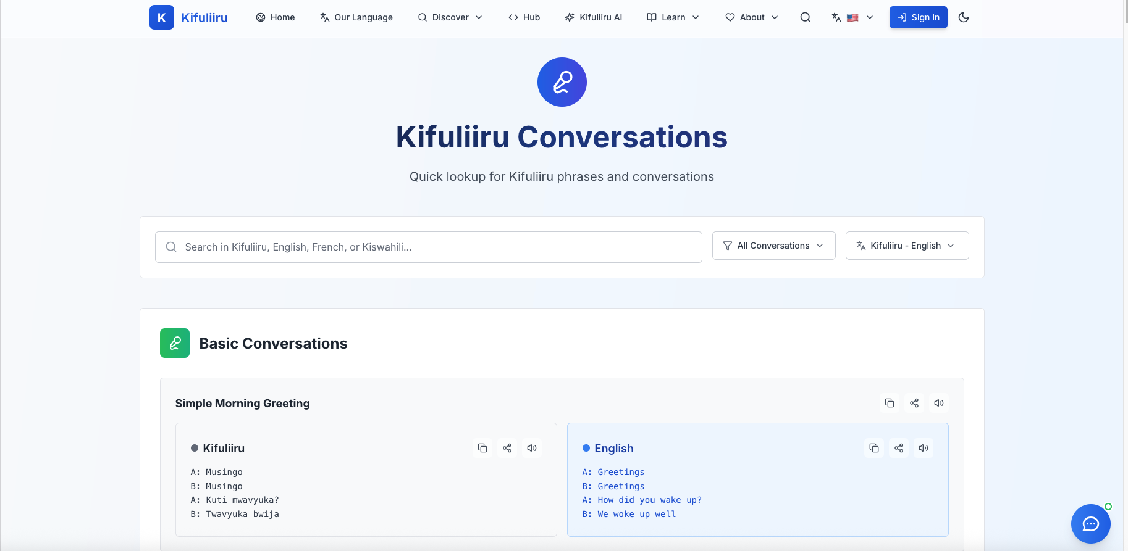Open the Learn dropdown menu

click(x=673, y=17)
